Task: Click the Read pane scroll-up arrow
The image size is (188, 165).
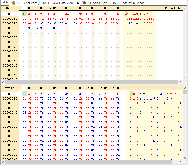Action: [185, 8]
